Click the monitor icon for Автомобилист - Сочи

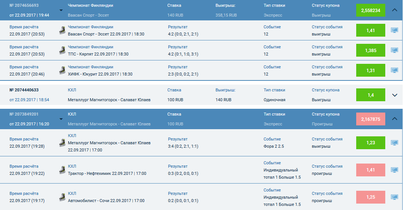[394, 197]
